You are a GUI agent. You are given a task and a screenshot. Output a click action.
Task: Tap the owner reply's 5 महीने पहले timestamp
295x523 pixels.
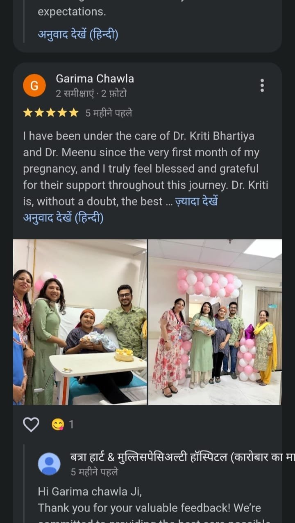point(94,472)
